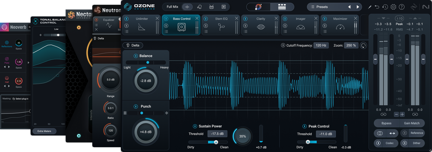The width and height of the screenshot is (432, 152).
Task: Toggle the Bass Control module power
Action: pos(166,19)
